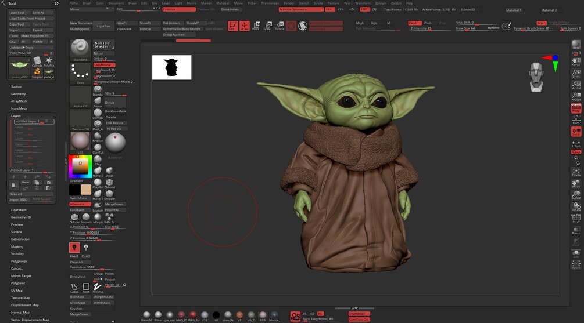Select the Inflat brush icon

click(109, 172)
